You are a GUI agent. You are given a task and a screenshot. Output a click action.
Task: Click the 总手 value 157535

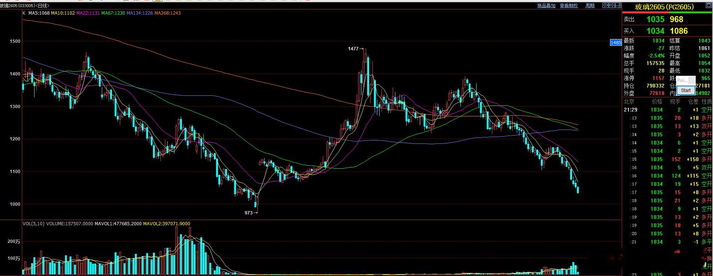[x=655, y=63]
